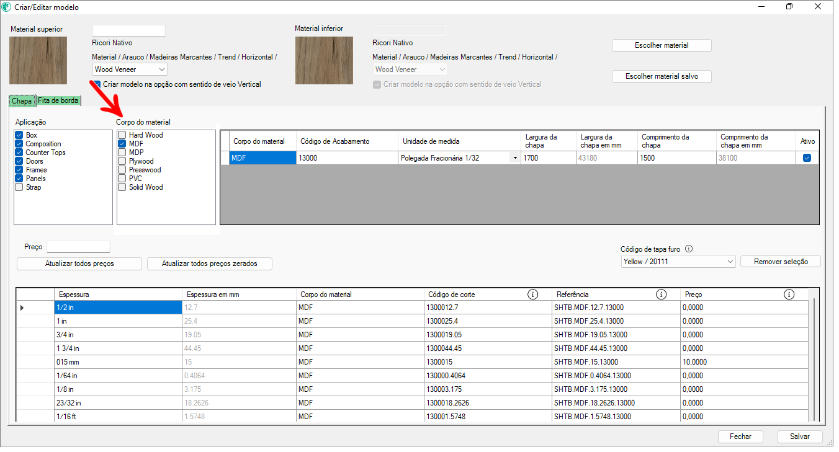The height and width of the screenshot is (452, 839).
Task: Uncheck the MDF material body checkbox
Action: (122, 144)
